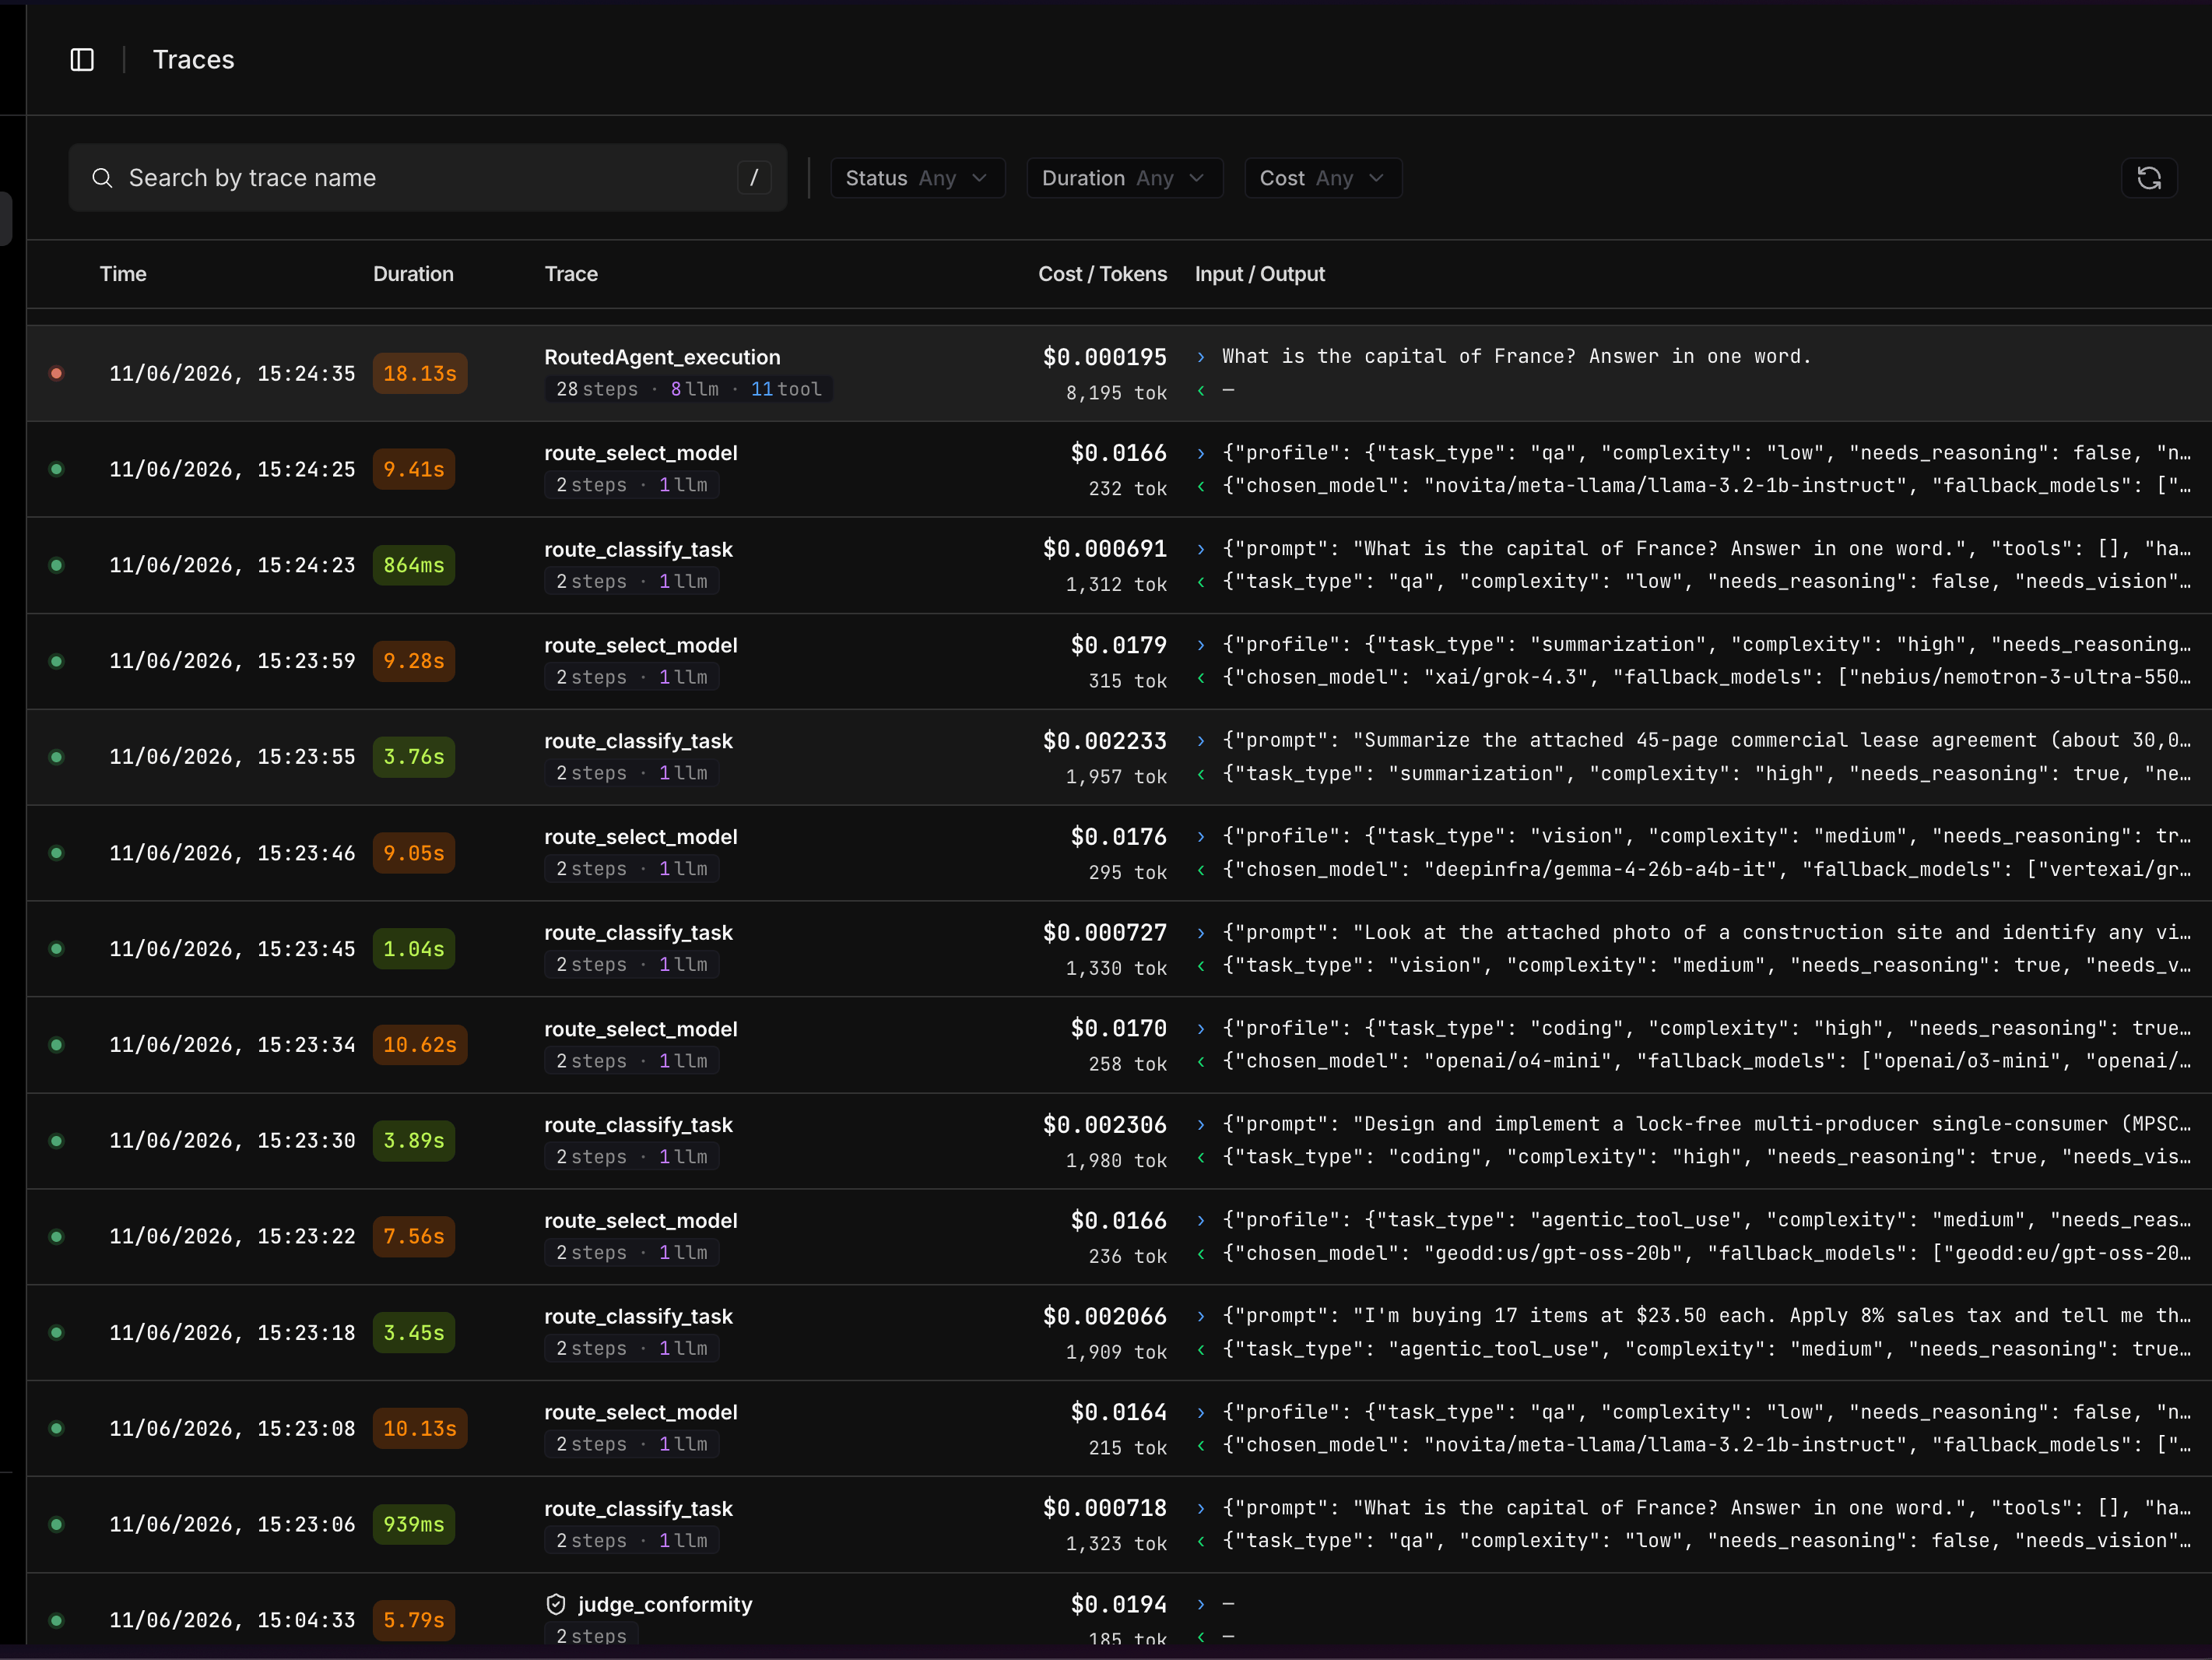Click the green status dot at 15:23:59

57,661
